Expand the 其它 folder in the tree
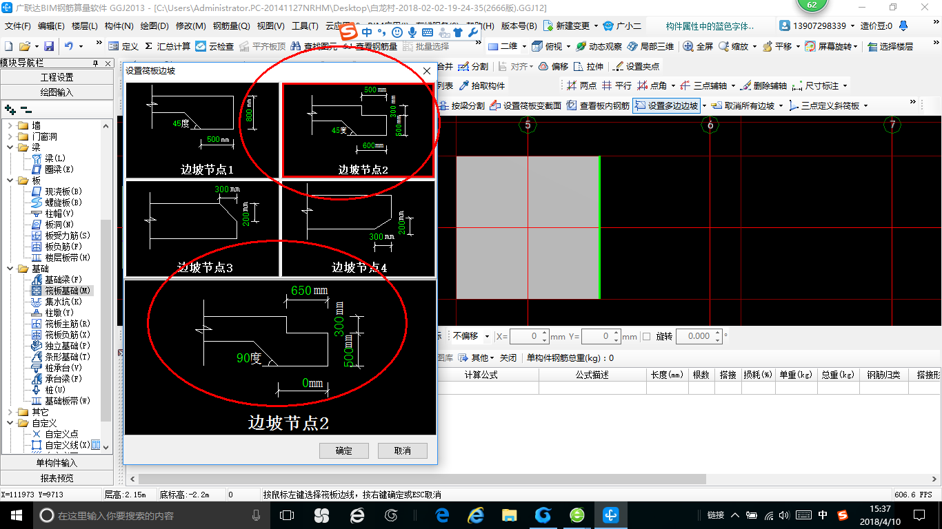The height and width of the screenshot is (529, 942). point(10,412)
